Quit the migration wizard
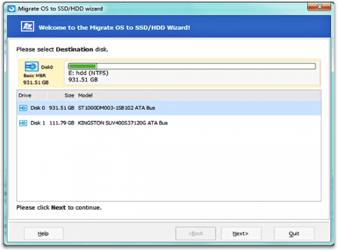The height and width of the screenshot is (251, 338). click(x=294, y=233)
